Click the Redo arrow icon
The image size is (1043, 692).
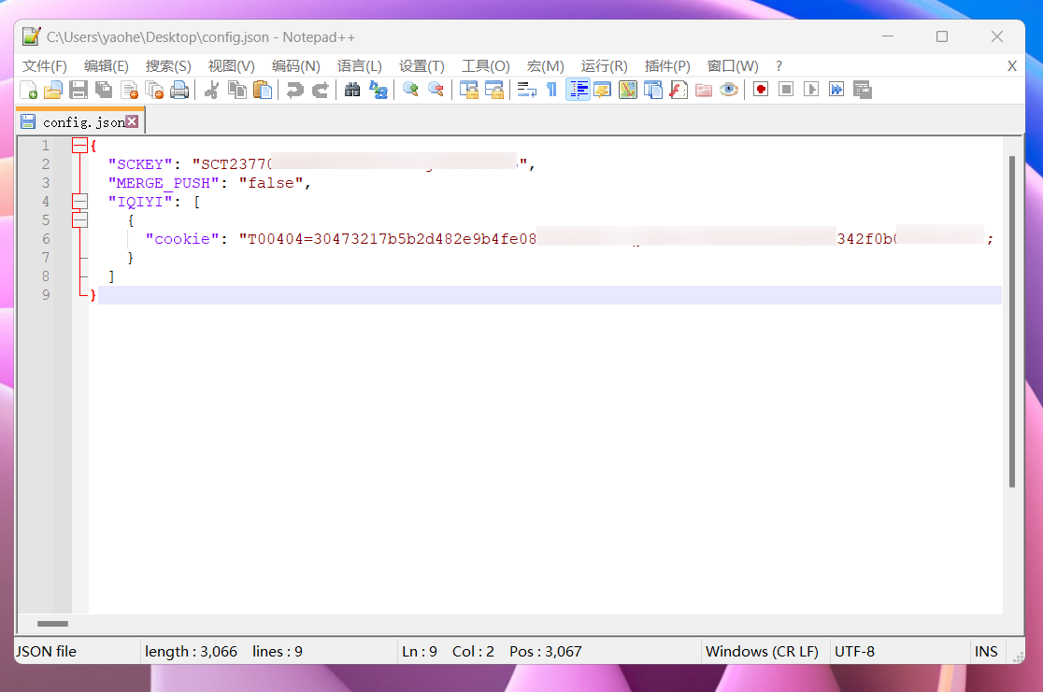pos(320,90)
